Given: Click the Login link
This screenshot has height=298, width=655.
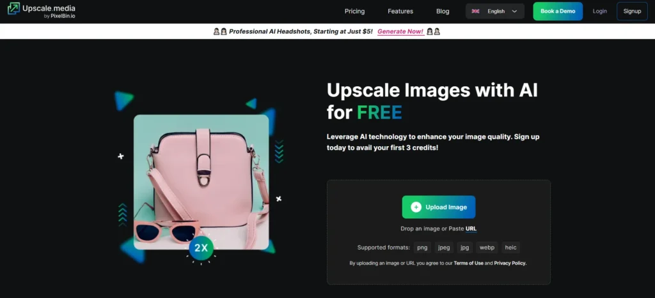Looking at the screenshot, I should [x=600, y=11].
